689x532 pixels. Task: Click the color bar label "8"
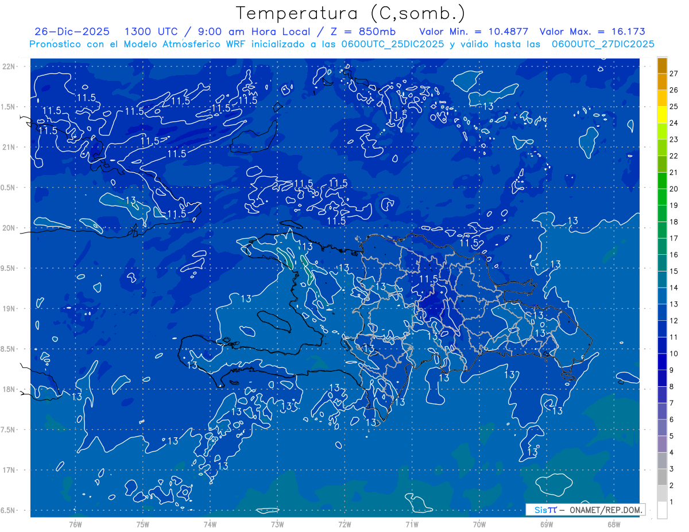pos(672,387)
